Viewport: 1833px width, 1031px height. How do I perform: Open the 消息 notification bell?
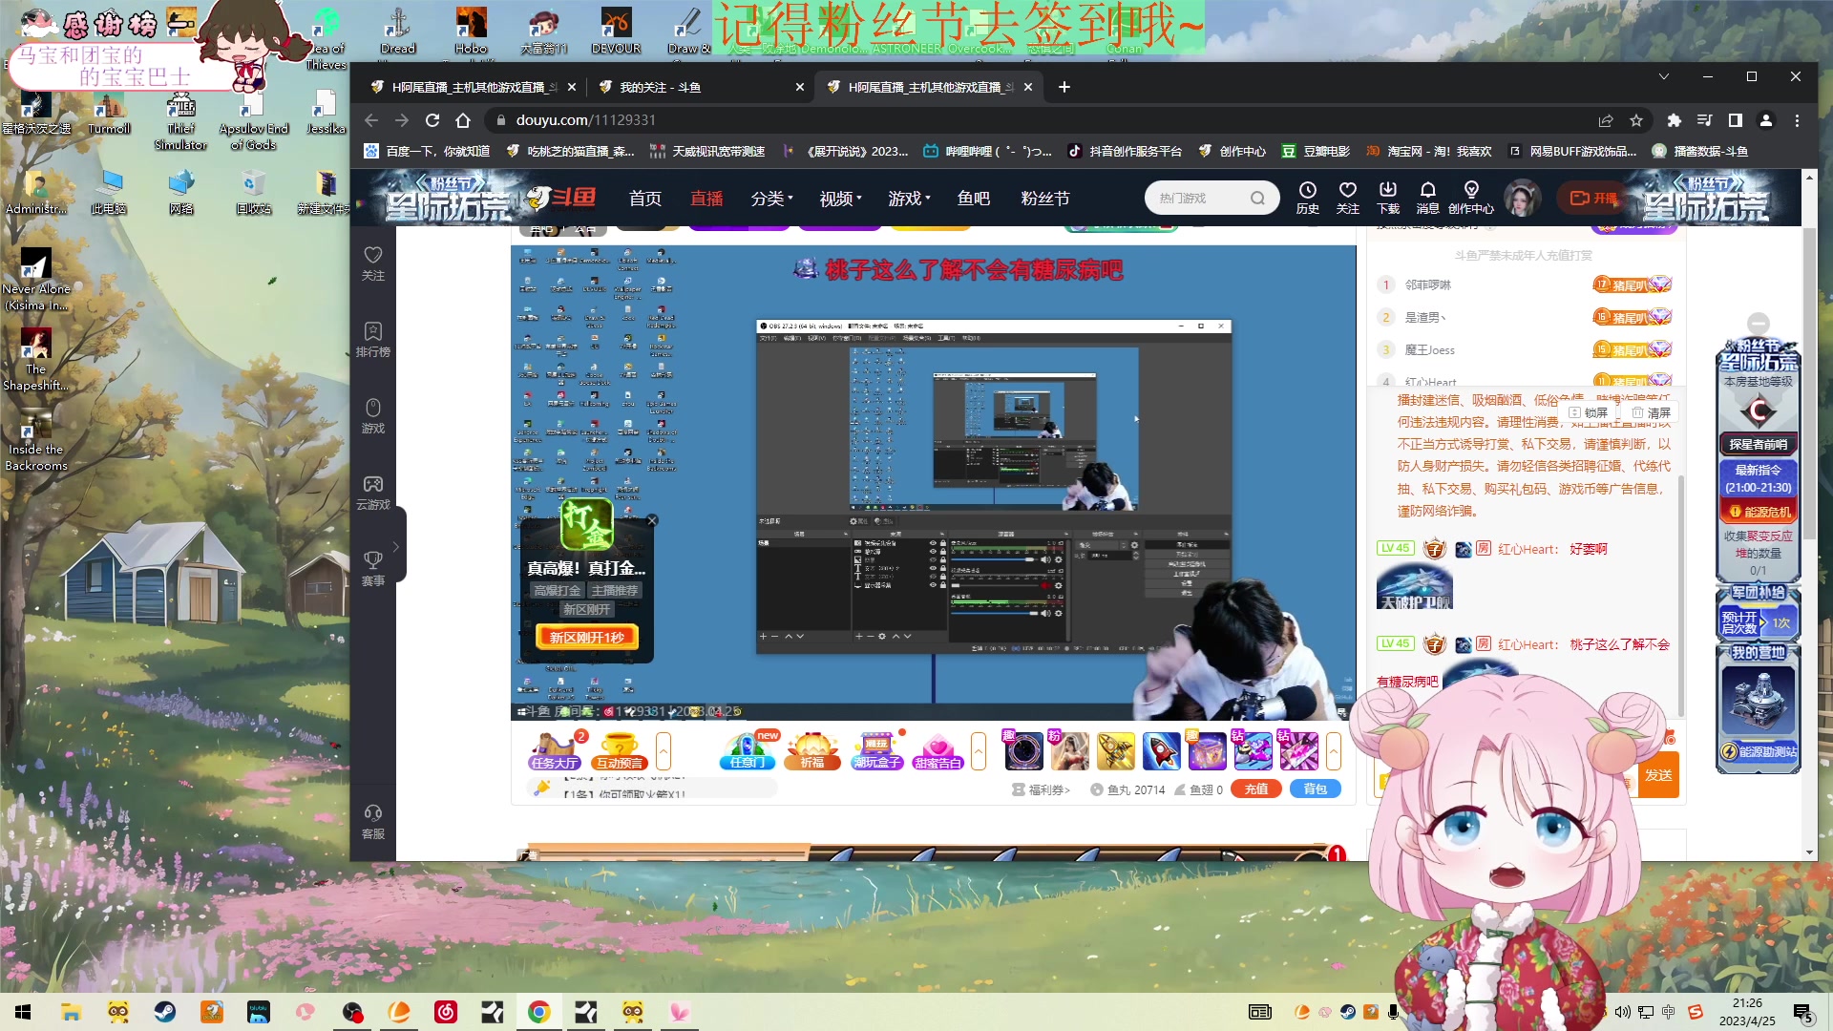tap(1427, 198)
